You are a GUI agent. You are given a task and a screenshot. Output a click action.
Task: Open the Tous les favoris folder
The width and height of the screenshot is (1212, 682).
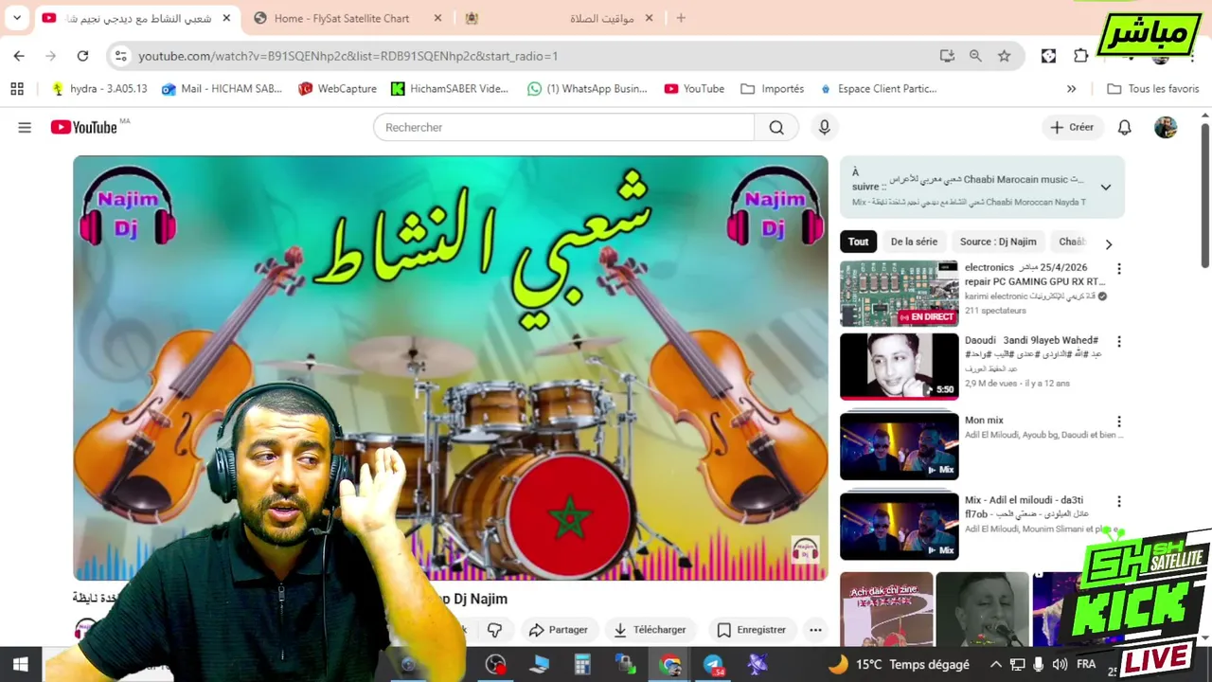[1153, 89]
